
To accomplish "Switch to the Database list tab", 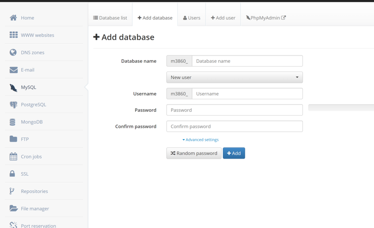I will coord(110,18).
